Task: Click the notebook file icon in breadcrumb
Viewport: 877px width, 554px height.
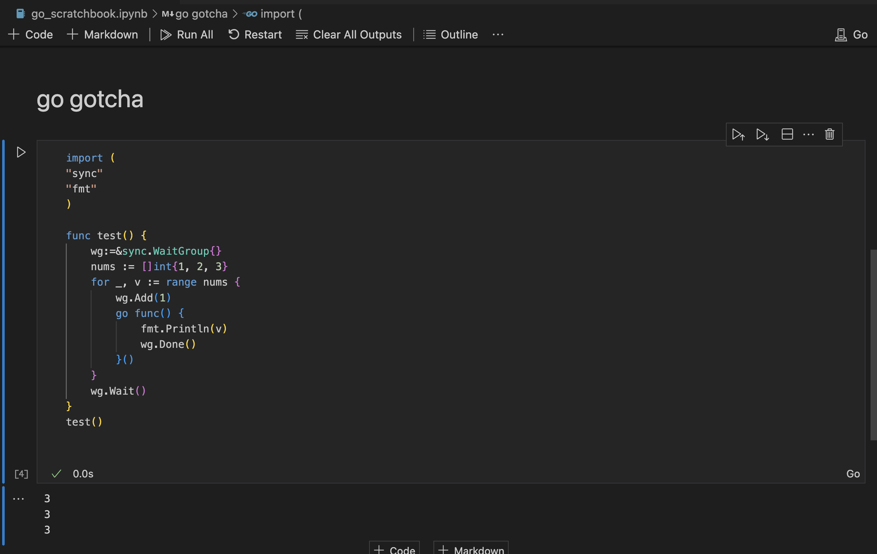Action: (x=21, y=14)
